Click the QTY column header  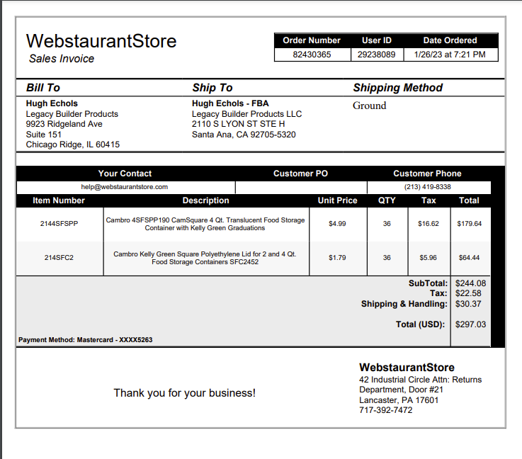click(x=387, y=200)
